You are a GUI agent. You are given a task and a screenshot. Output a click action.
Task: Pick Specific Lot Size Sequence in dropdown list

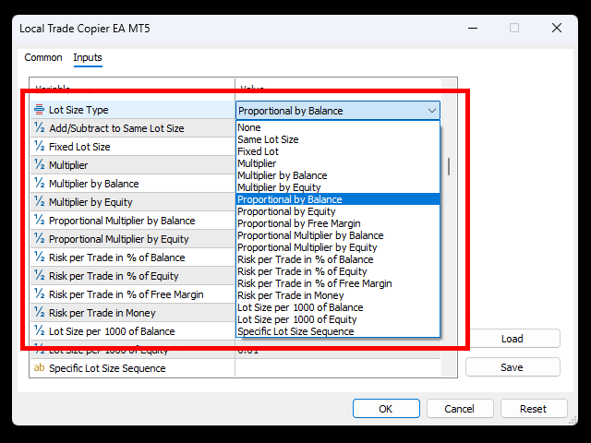[x=338, y=331]
